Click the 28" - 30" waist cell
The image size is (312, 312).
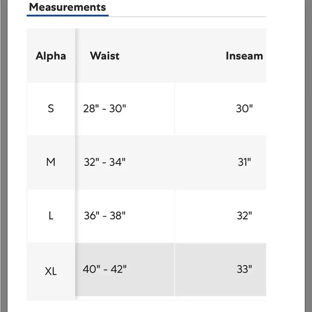(x=125, y=109)
